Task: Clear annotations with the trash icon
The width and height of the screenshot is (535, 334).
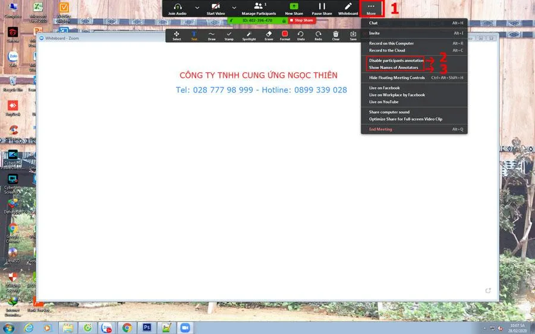Action: tap(336, 35)
